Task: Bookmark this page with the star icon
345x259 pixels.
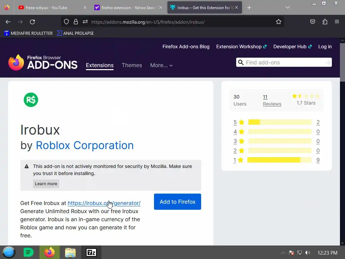Action: (279, 22)
